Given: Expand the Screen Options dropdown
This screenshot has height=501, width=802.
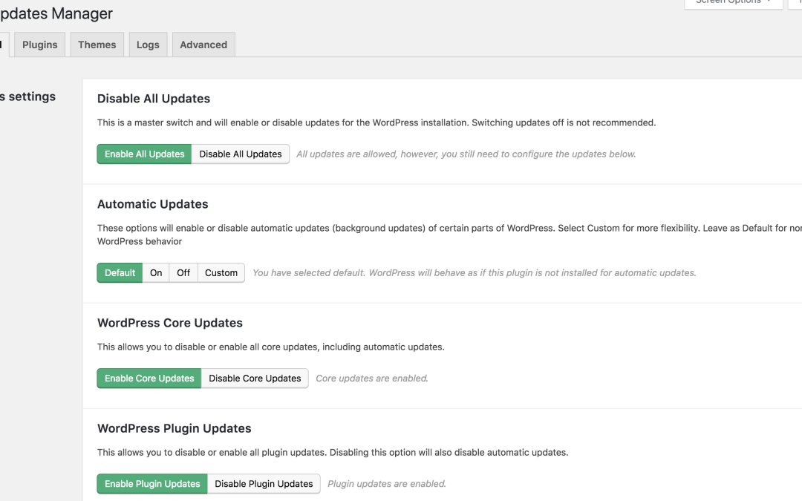Looking at the screenshot, I should click(734, 2).
